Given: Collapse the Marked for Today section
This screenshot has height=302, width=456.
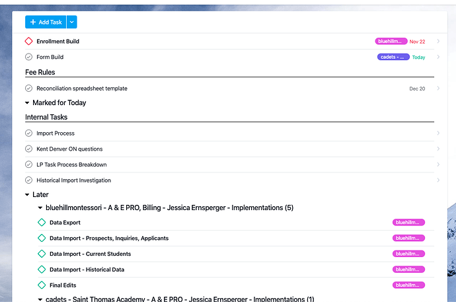Looking at the screenshot, I should (27, 103).
